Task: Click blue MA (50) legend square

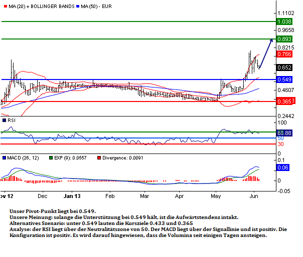Action: click(x=78, y=6)
